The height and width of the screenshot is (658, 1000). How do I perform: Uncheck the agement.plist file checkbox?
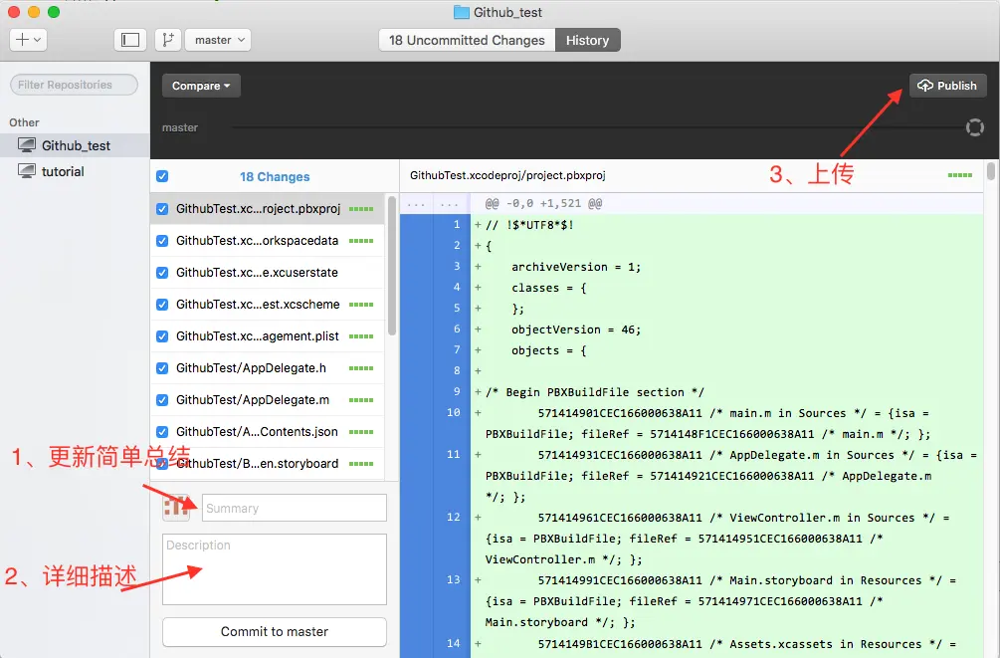(162, 336)
